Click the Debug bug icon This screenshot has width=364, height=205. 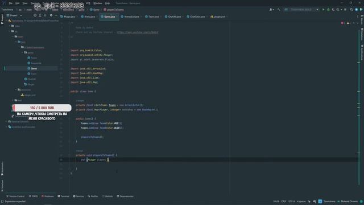click(328, 10)
